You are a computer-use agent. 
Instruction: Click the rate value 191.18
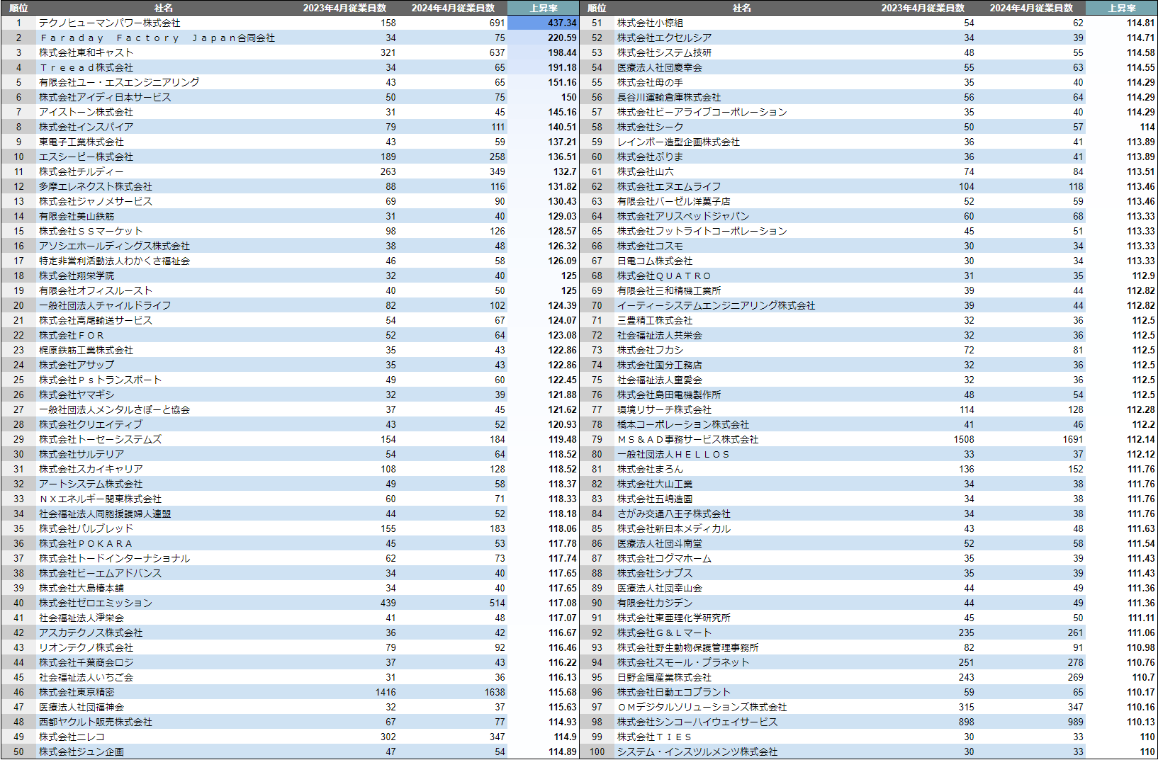point(562,67)
